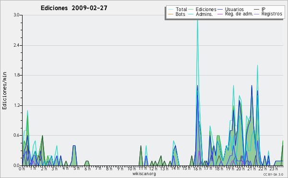Click the Bots orange legend line

170,14
